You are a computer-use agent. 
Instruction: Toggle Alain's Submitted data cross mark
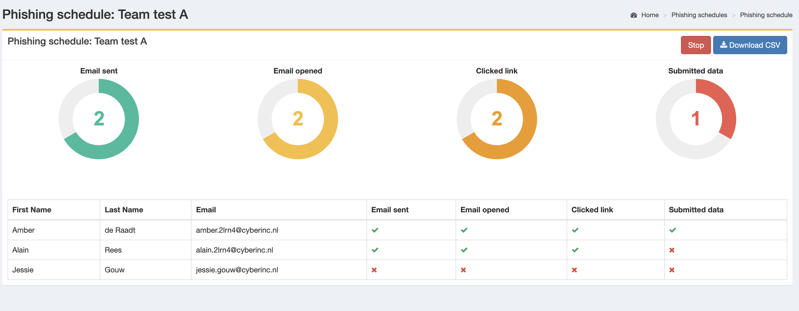[672, 250]
